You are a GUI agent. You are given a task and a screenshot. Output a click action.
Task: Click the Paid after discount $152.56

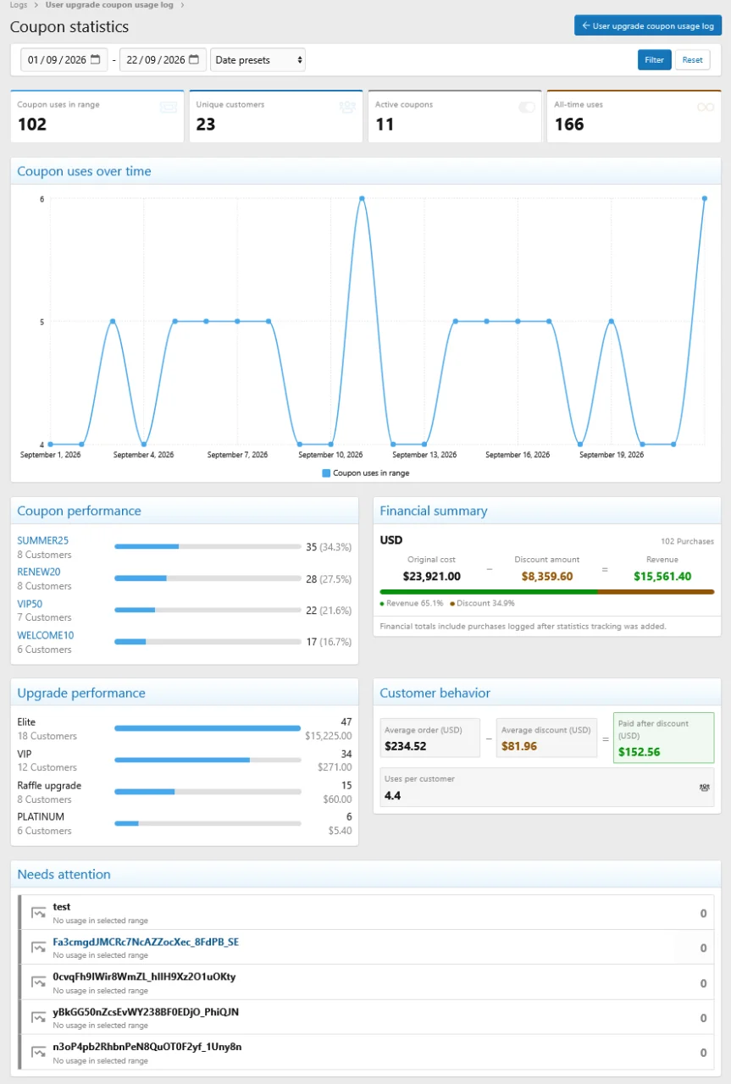(x=640, y=752)
